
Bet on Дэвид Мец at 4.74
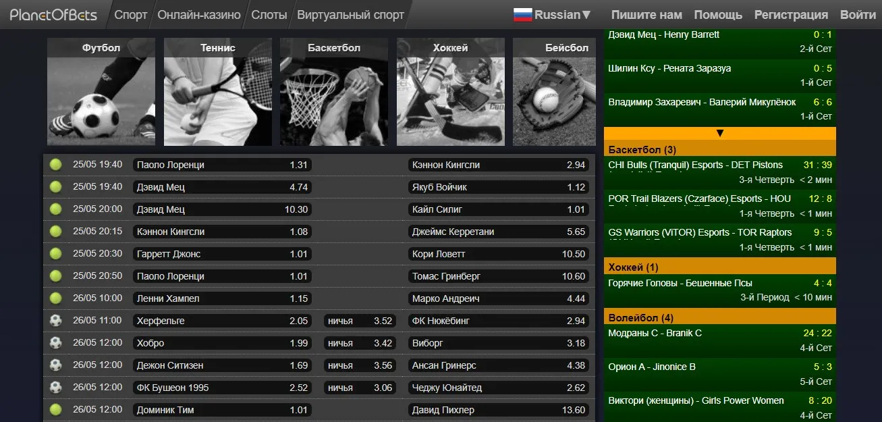click(x=222, y=187)
